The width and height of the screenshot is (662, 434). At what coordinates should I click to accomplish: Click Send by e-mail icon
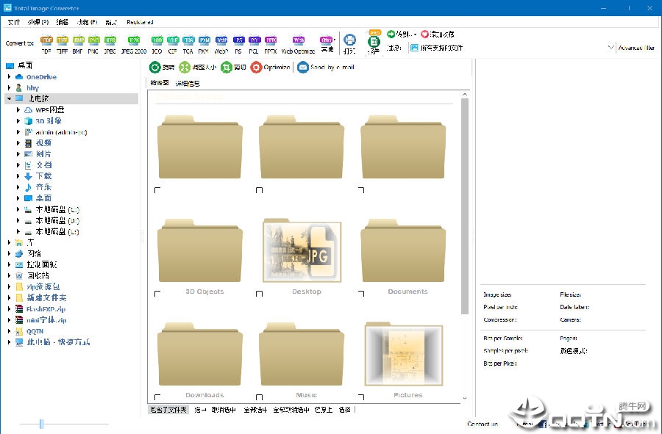click(x=303, y=67)
